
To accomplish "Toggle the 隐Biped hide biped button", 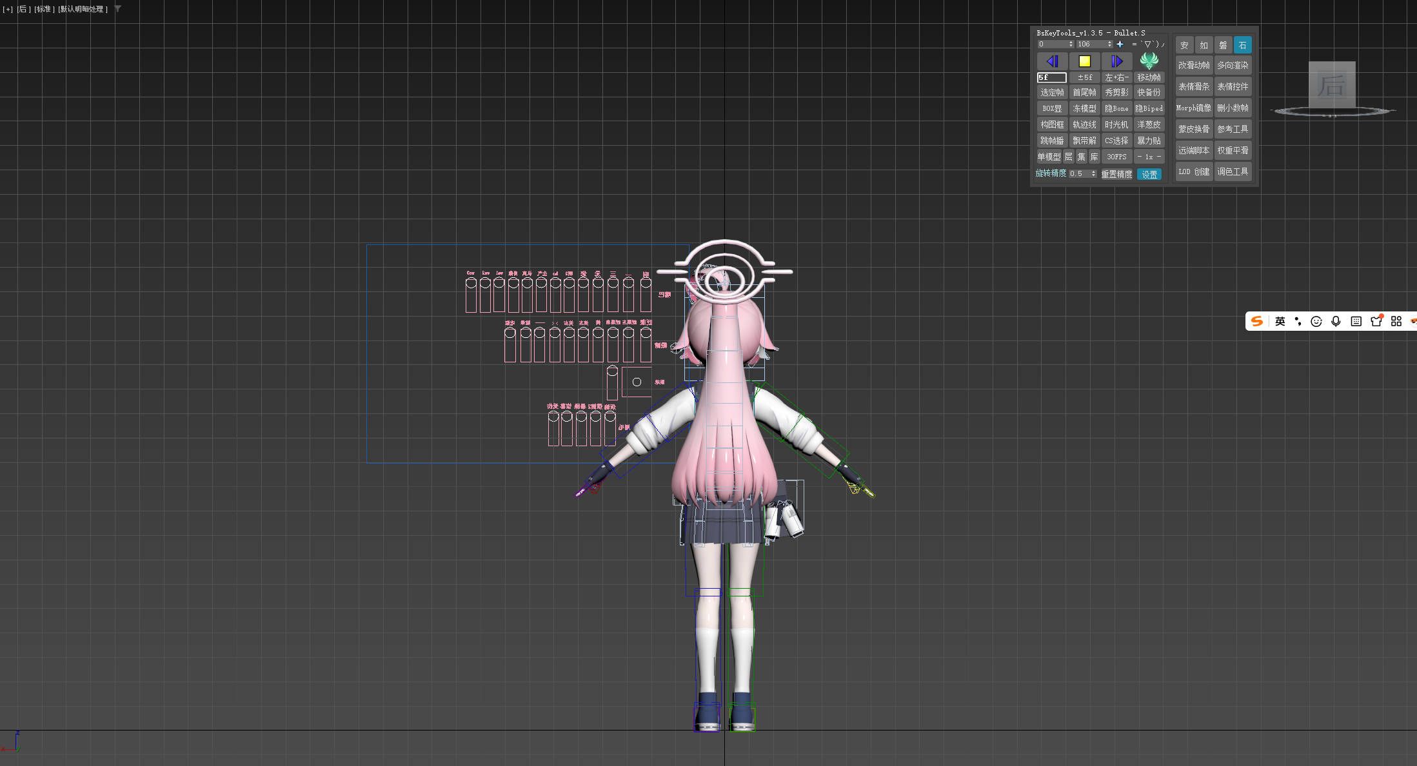I will 1149,108.
